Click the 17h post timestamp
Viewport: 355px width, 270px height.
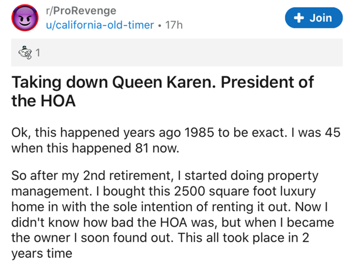(174, 26)
